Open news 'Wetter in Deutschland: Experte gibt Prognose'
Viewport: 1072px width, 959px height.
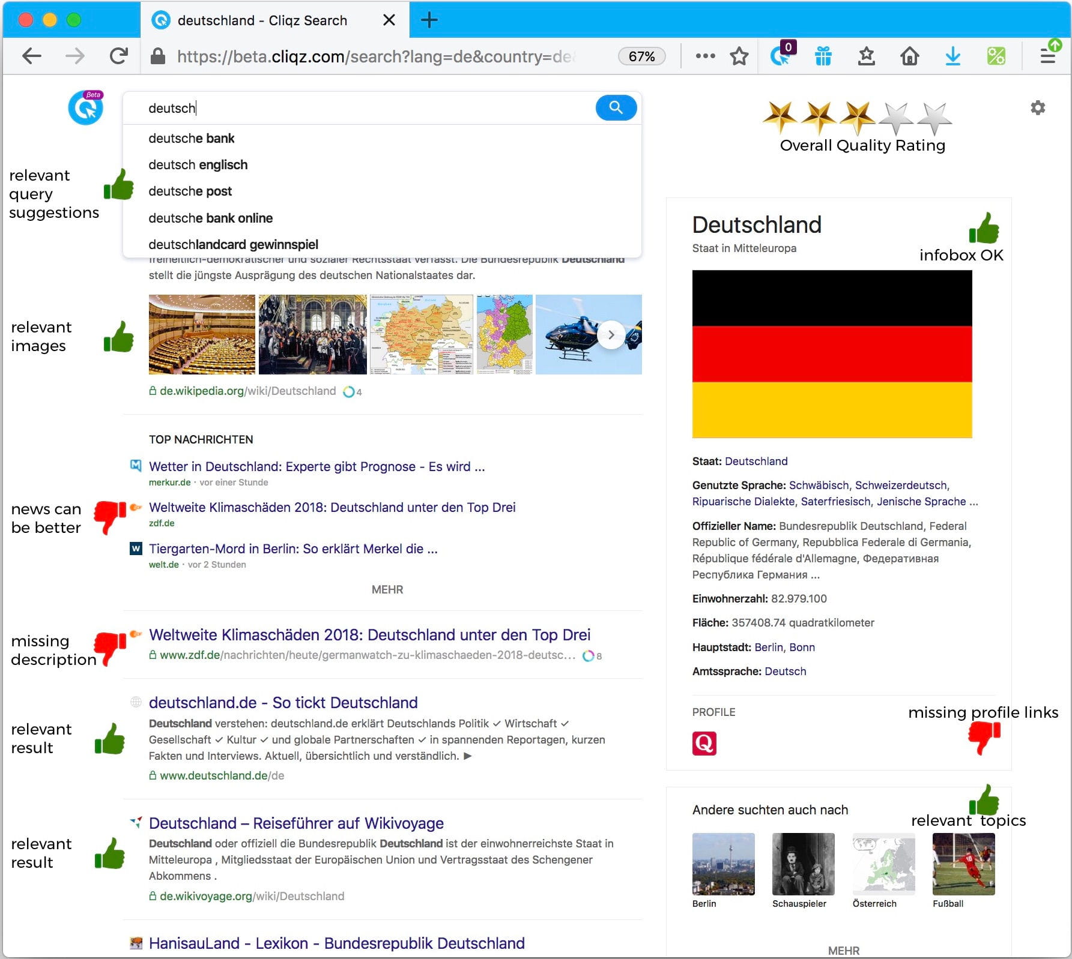(x=316, y=467)
